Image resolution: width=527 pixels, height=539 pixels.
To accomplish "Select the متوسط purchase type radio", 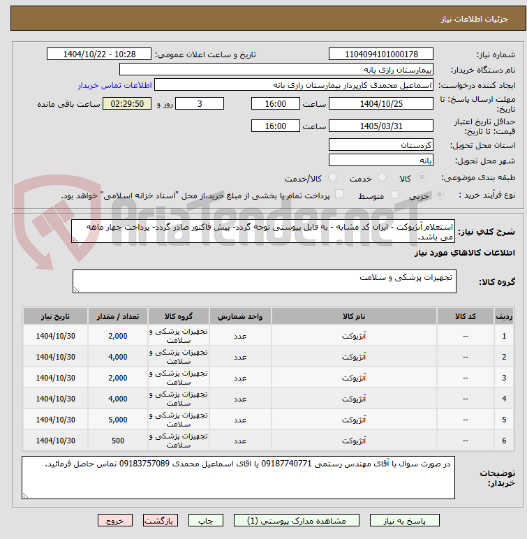I will (x=394, y=195).
